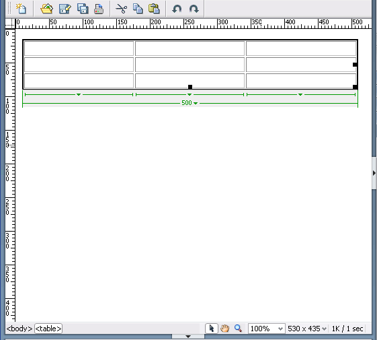
Task: Click the Copy icon in toolbar
Action: pos(138,9)
